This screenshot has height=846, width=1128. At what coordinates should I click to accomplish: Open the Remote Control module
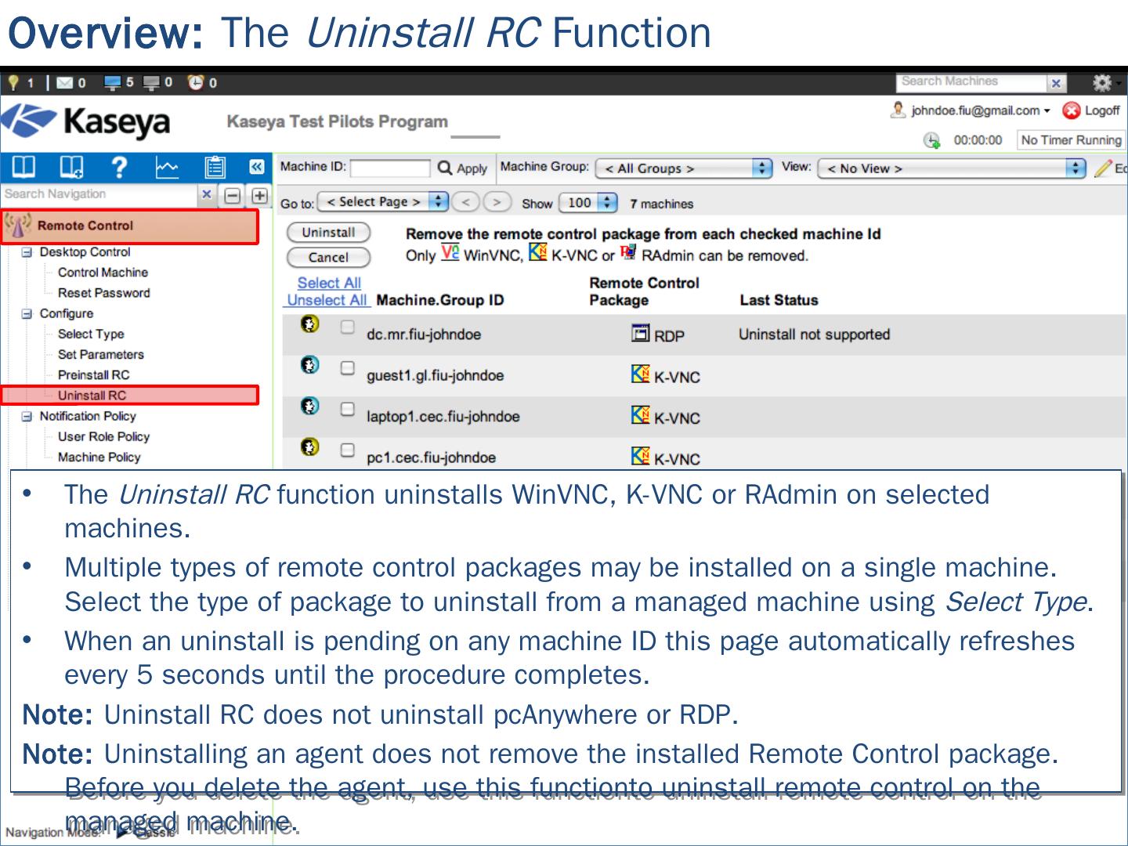(129, 226)
